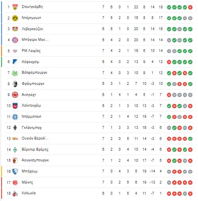Image resolution: width=198 pixels, height=201 pixels.
Task: Click the Eintracht Frankfurt eagle crest
Action: (15, 95)
